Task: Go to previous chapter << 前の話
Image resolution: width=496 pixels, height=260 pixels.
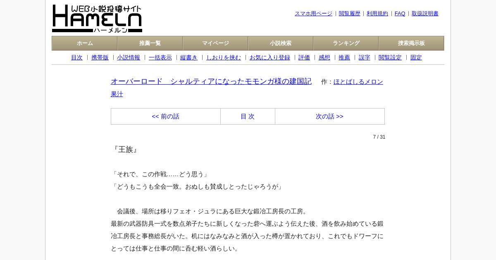Action: (x=166, y=116)
